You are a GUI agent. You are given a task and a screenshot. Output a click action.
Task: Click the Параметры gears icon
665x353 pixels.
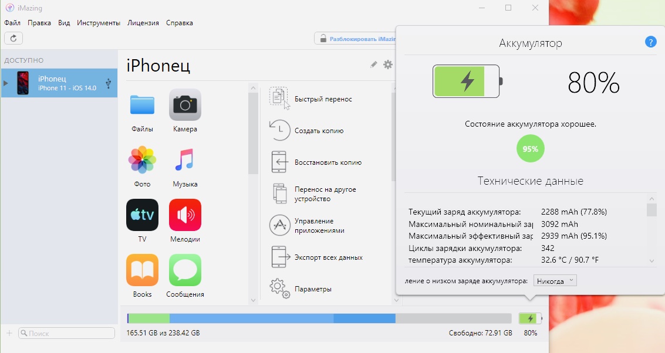[x=279, y=288]
